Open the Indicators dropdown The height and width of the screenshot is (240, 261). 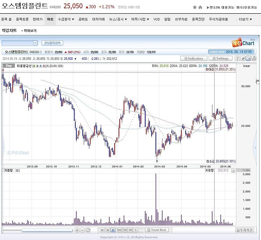click(x=194, y=58)
